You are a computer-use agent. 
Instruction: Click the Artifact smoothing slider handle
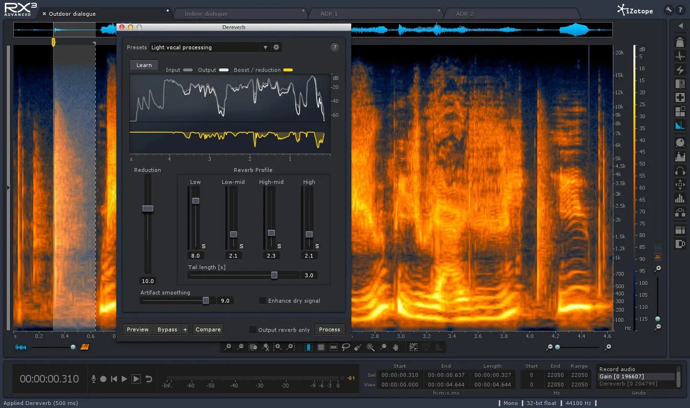(206, 300)
